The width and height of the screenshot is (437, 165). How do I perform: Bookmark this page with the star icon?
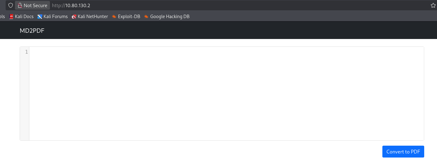pyautogui.click(x=433, y=6)
